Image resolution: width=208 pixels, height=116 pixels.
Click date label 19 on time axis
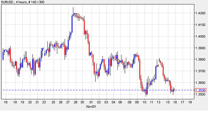coord(22,102)
